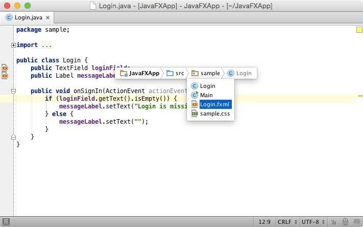This screenshot has height=227, width=363.
Task: Click the Main class run icon
Action: (195, 95)
